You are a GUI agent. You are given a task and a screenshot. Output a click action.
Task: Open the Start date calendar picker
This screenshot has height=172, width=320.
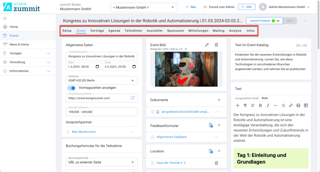point(97,67)
